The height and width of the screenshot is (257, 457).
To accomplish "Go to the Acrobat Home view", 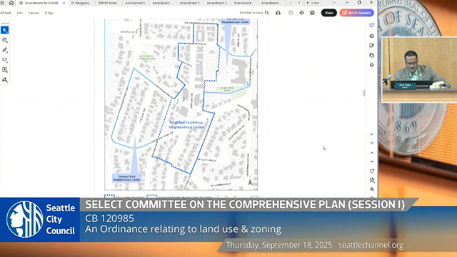I will coord(11,3).
